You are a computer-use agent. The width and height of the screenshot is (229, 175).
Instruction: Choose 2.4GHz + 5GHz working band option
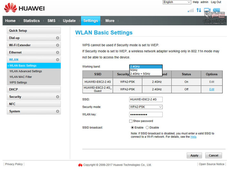pyautogui.click(x=146, y=74)
